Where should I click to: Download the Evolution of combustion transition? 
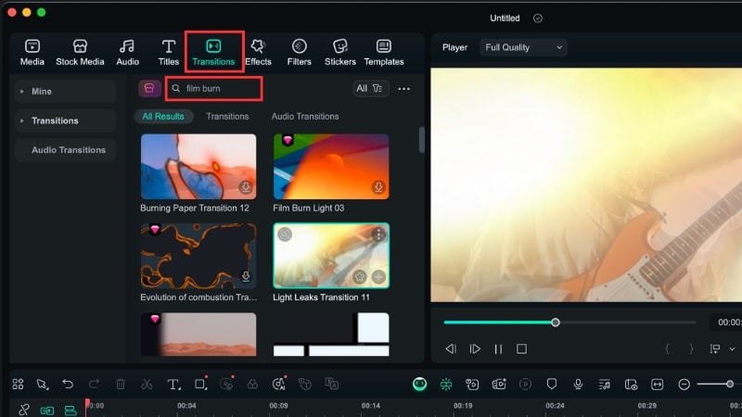pos(246,276)
